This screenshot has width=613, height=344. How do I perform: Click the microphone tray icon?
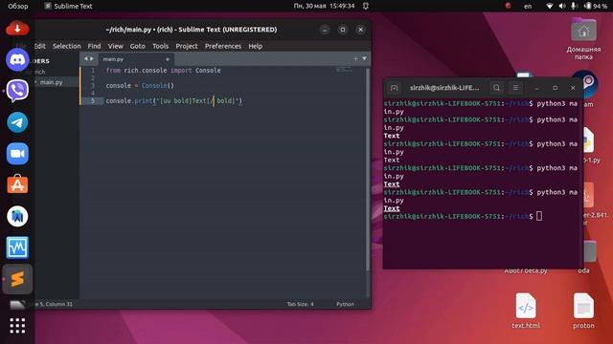[x=574, y=6]
